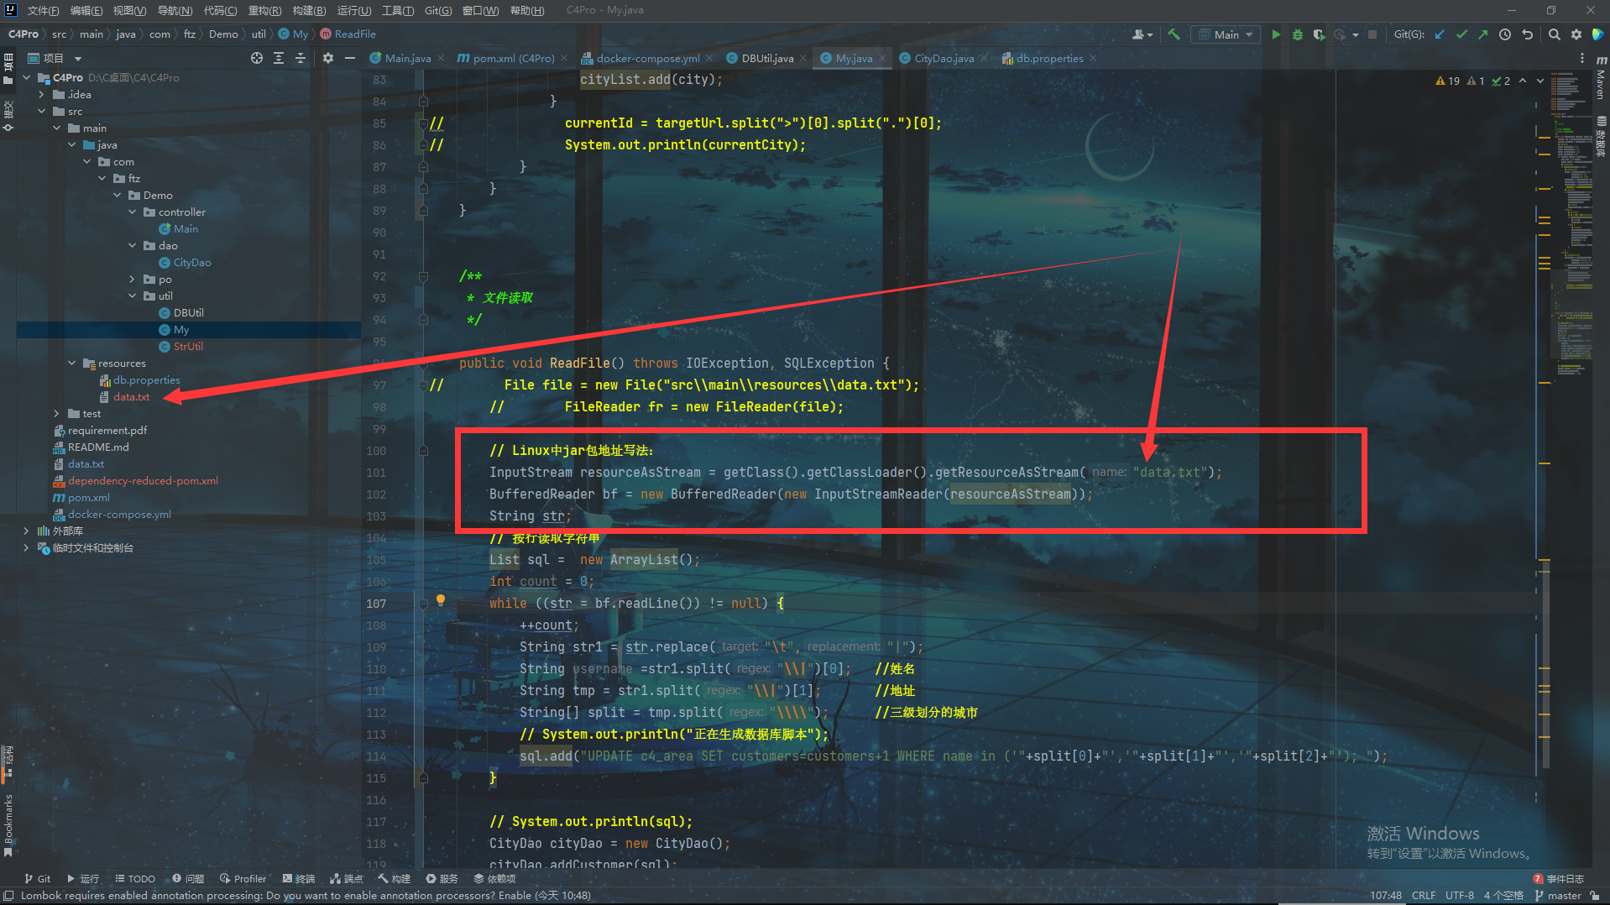Rollback changes with undo arrow icon

1528,34
